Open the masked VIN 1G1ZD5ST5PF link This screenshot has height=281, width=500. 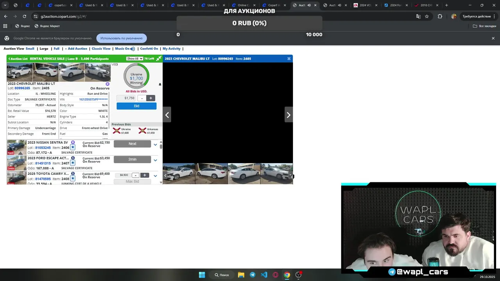pos(93,100)
